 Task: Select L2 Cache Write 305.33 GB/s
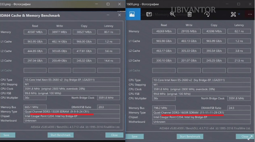(x=189, y=51)
